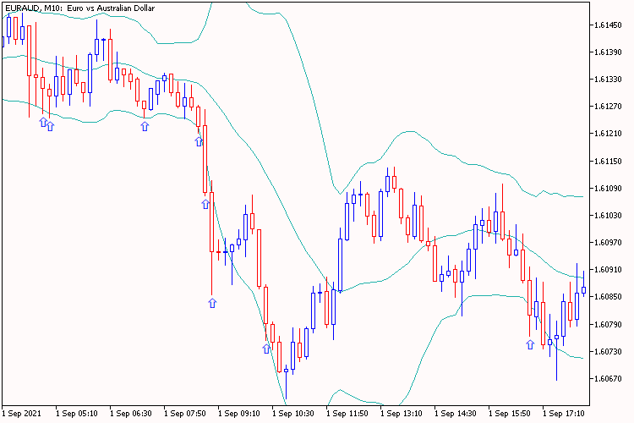Select the 1 Sep 06:30 time label
This screenshot has width=634, height=423.
[130, 414]
